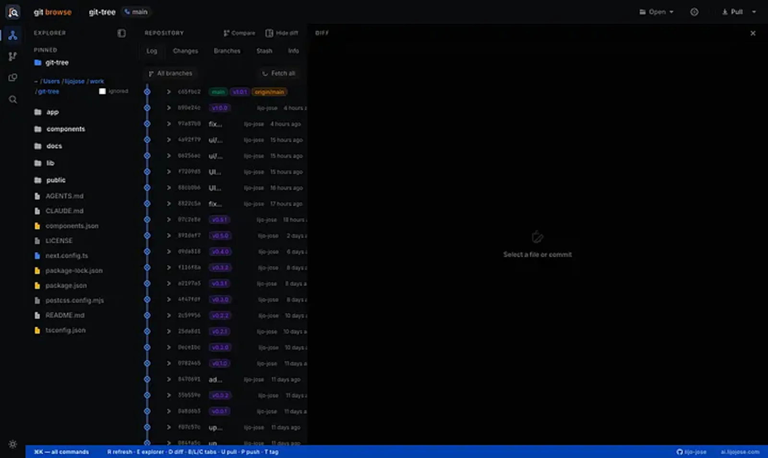Image resolution: width=768 pixels, height=458 pixels.
Task: Expand commit 8470691 chevron
Action: coord(168,379)
